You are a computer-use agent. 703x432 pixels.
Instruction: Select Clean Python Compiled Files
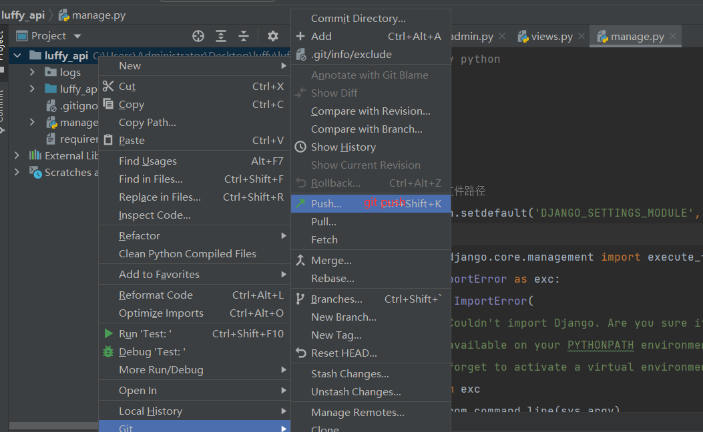(194, 253)
